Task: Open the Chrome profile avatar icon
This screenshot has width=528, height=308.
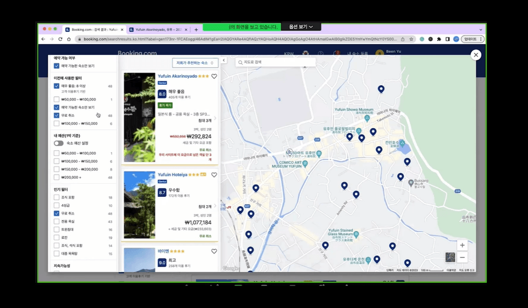Action: [456, 39]
